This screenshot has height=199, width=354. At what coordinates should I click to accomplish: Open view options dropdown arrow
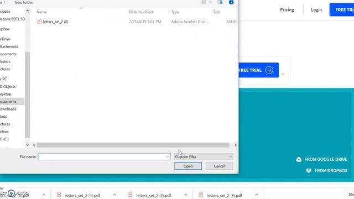tap(210, 2)
